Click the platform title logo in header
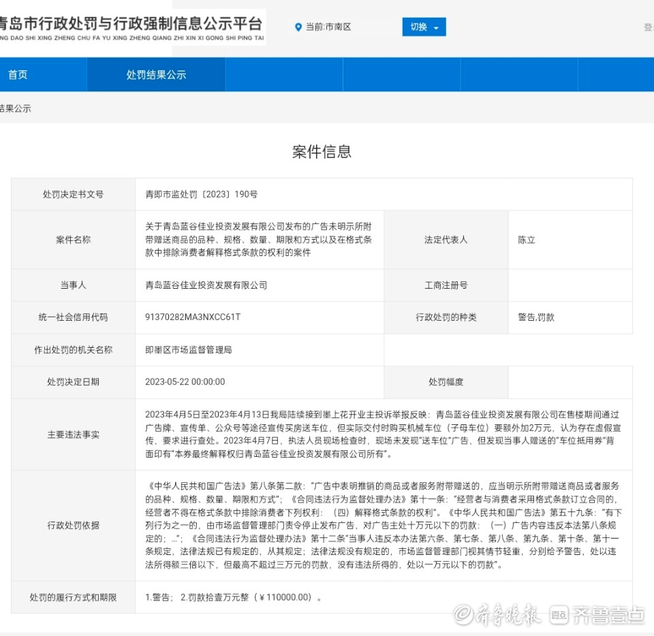The image size is (654, 636). (129, 29)
